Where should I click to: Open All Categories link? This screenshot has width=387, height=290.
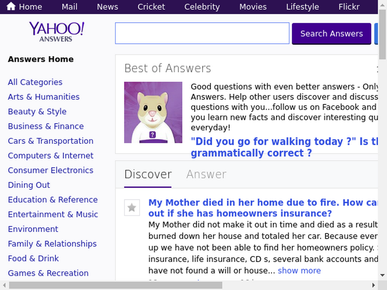(x=35, y=82)
